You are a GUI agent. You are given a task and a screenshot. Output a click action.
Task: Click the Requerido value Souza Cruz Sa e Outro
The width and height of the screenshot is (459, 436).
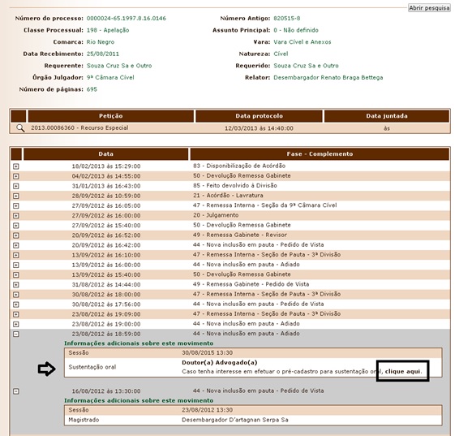[x=306, y=66]
